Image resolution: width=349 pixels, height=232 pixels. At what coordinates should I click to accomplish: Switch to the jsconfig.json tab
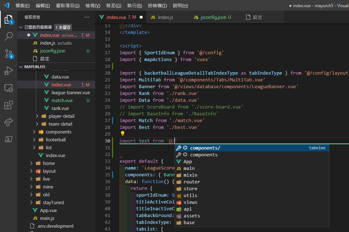click(x=213, y=17)
